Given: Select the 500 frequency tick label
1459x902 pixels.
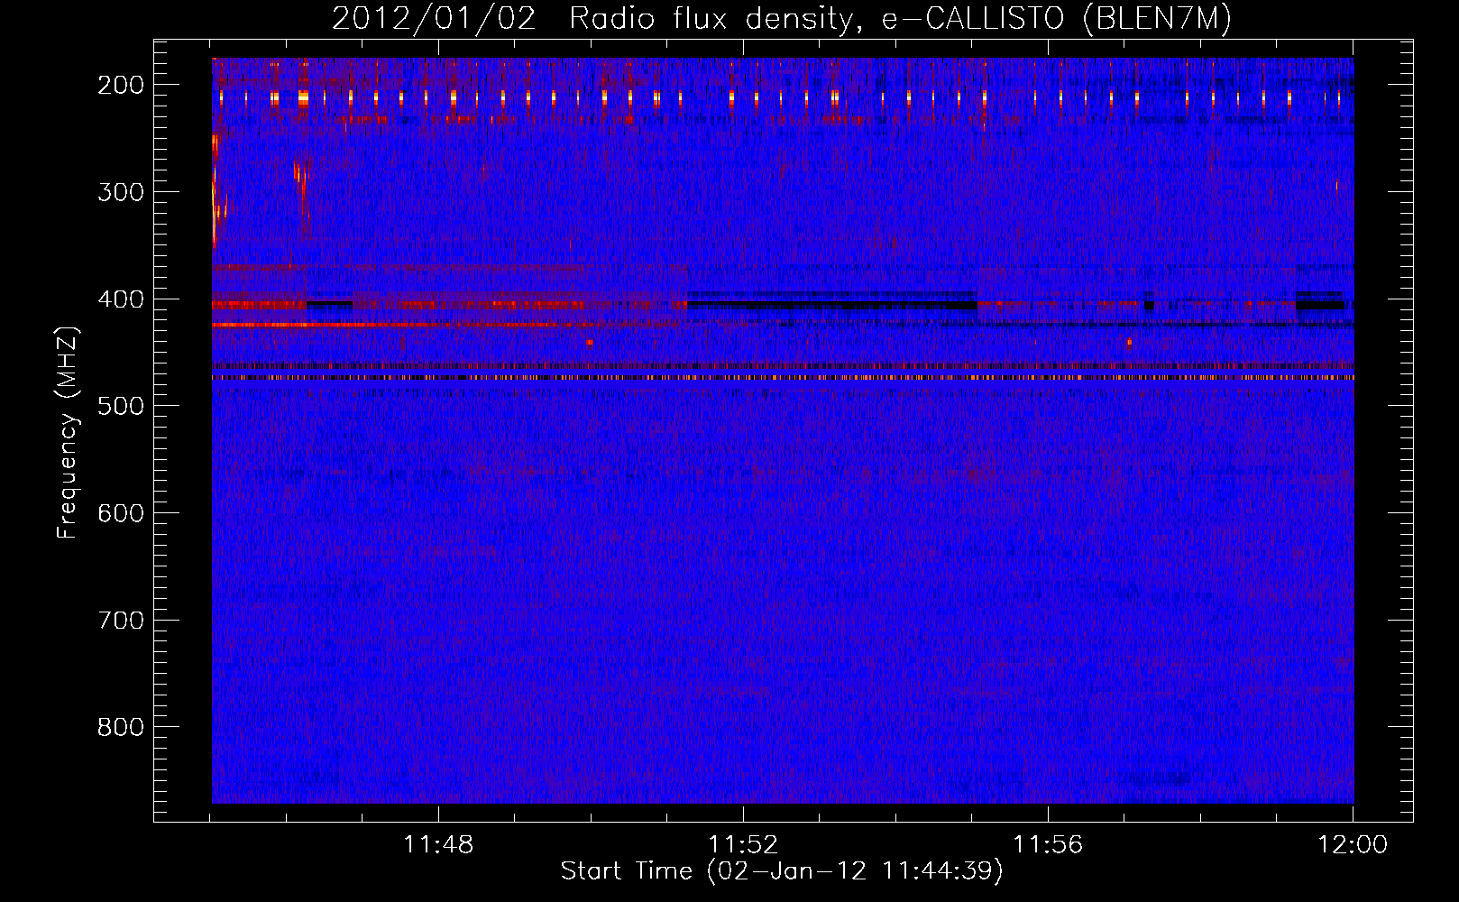Looking at the screenshot, I should point(121,406).
